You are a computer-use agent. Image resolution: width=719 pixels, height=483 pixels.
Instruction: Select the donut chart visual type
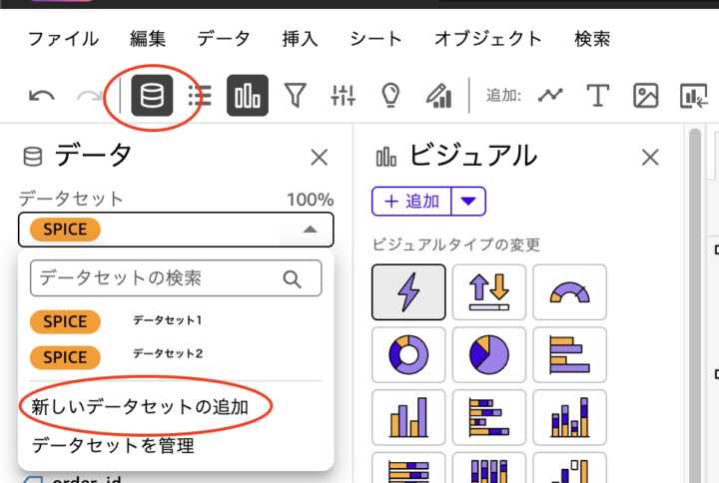408,354
